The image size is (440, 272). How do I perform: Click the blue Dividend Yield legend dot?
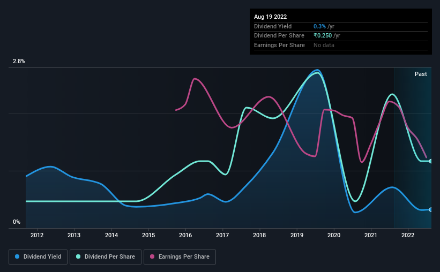tap(17, 256)
